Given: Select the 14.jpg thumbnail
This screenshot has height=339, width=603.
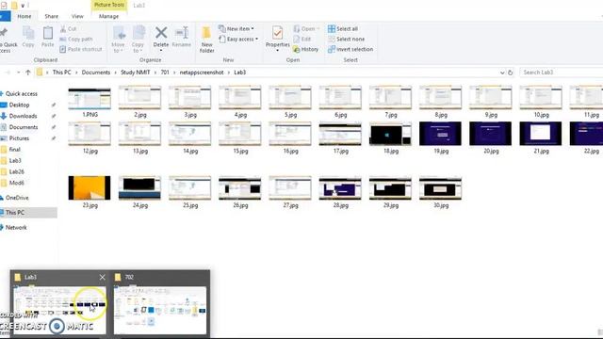Looking at the screenshot, I should click(189, 134).
